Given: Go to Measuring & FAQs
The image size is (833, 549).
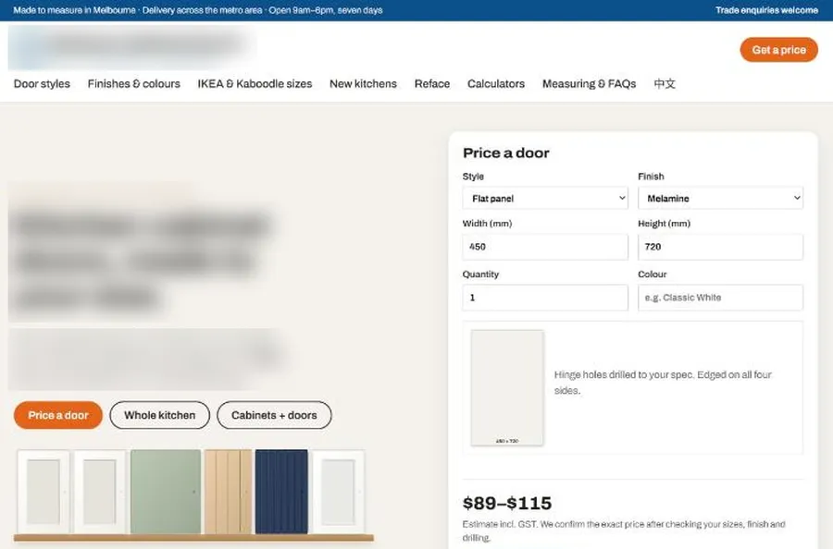Looking at the screenshot, I should pos(590,84).
